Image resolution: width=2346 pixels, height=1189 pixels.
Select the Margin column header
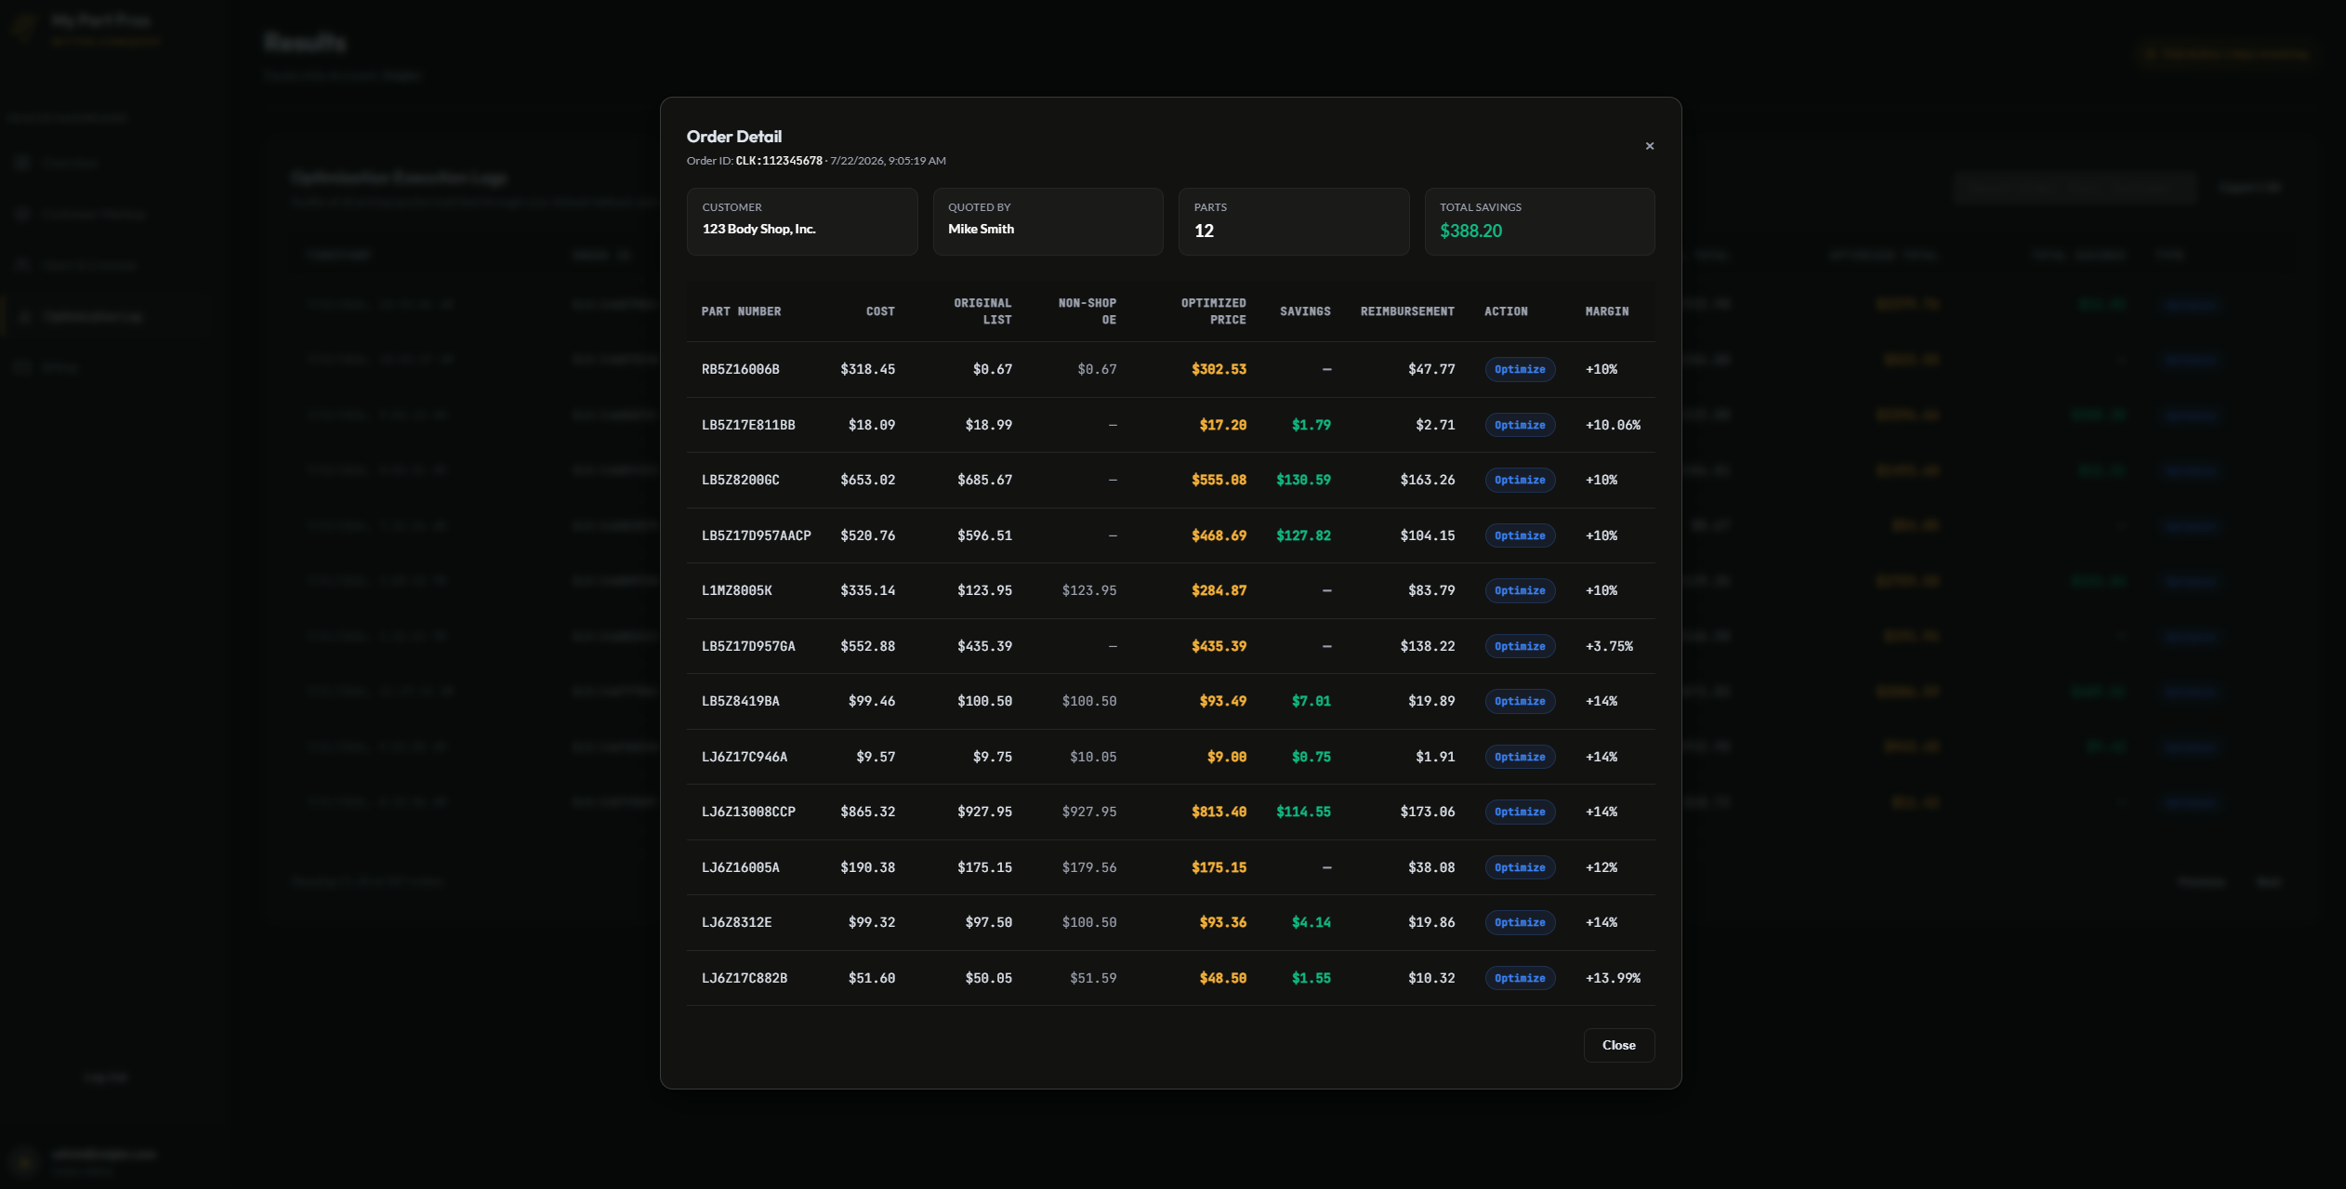pos(1607,311)
